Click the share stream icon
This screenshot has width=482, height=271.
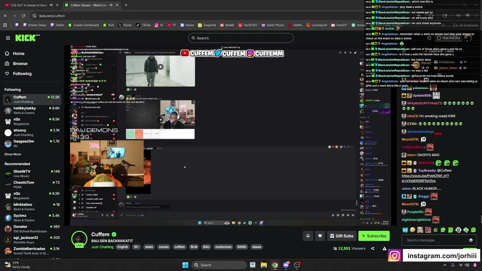tap(372, 248)
